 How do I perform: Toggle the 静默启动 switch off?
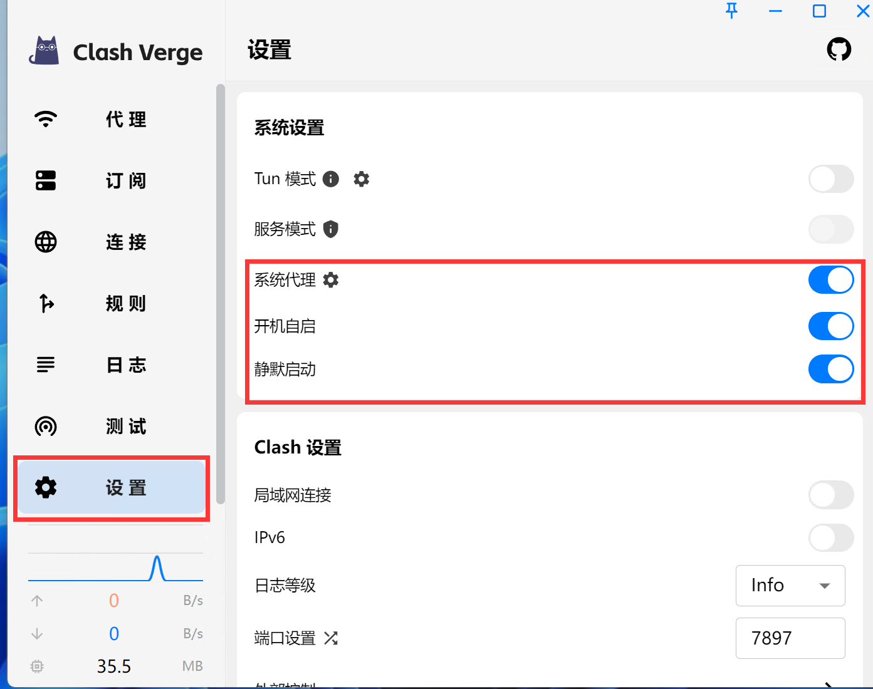click(x=830, y=370)
